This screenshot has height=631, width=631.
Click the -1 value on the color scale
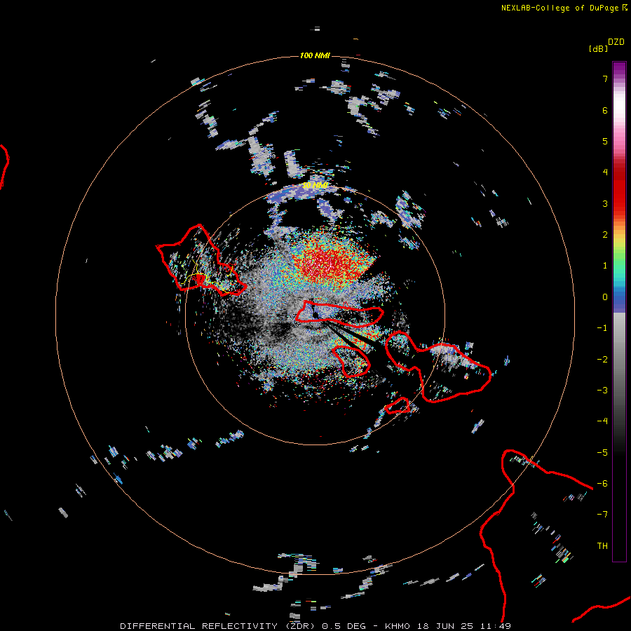pyautogui.click(x=602, y=328)
